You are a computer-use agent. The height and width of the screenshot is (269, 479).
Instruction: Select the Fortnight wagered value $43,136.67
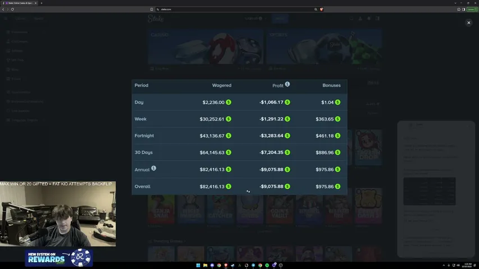[212, 136]
